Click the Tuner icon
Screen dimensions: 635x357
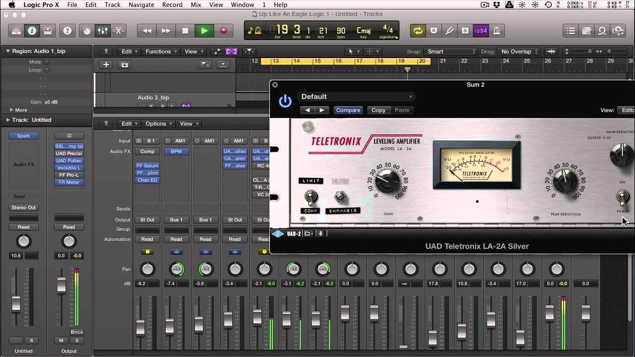449,31
